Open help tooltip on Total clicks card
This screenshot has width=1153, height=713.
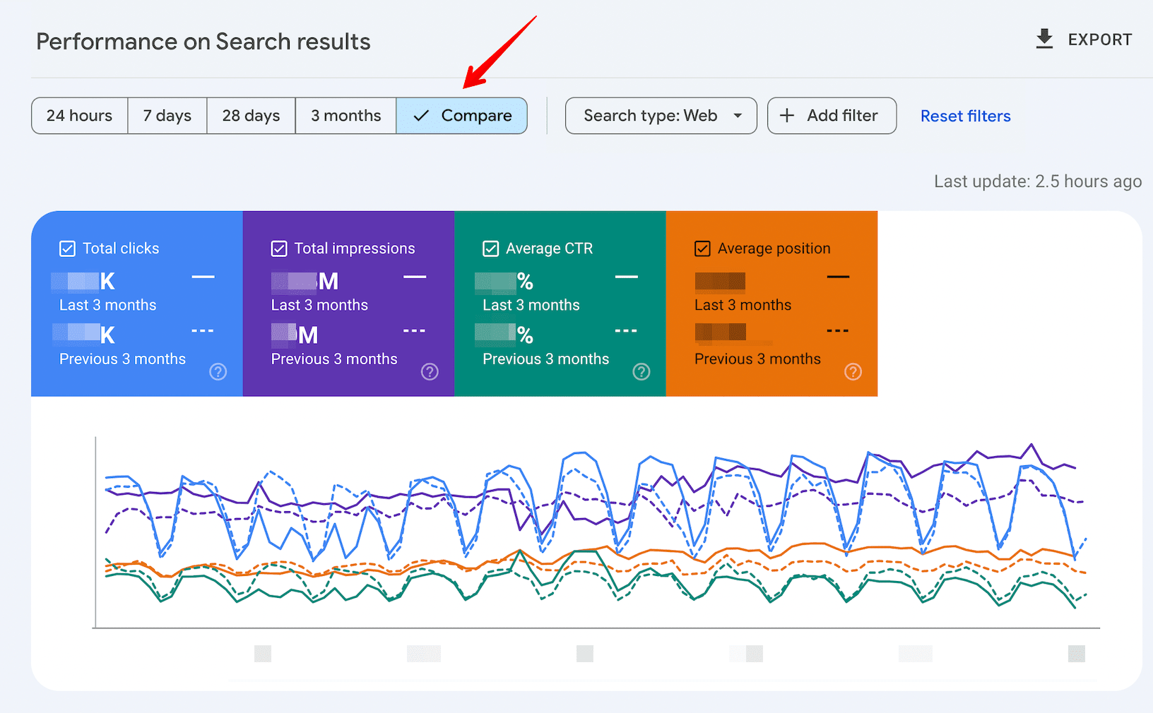(x=218, y=371)
